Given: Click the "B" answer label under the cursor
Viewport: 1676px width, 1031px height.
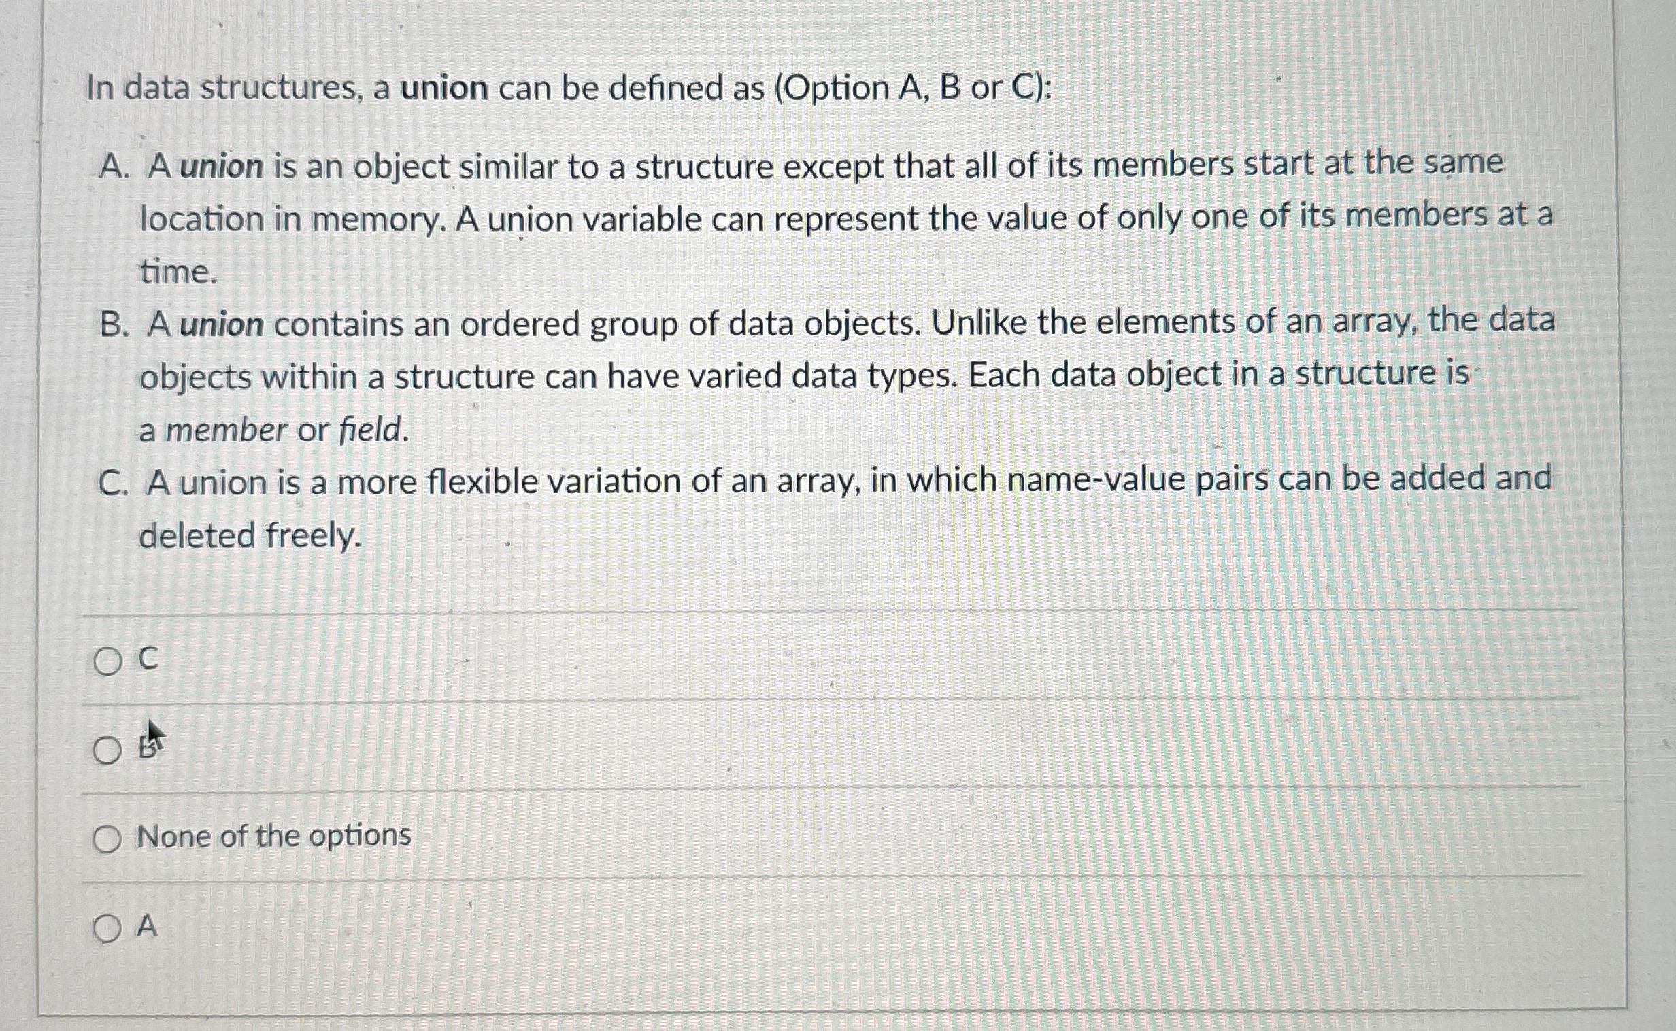Looking at the screenshot, I should tap(148, 748).
